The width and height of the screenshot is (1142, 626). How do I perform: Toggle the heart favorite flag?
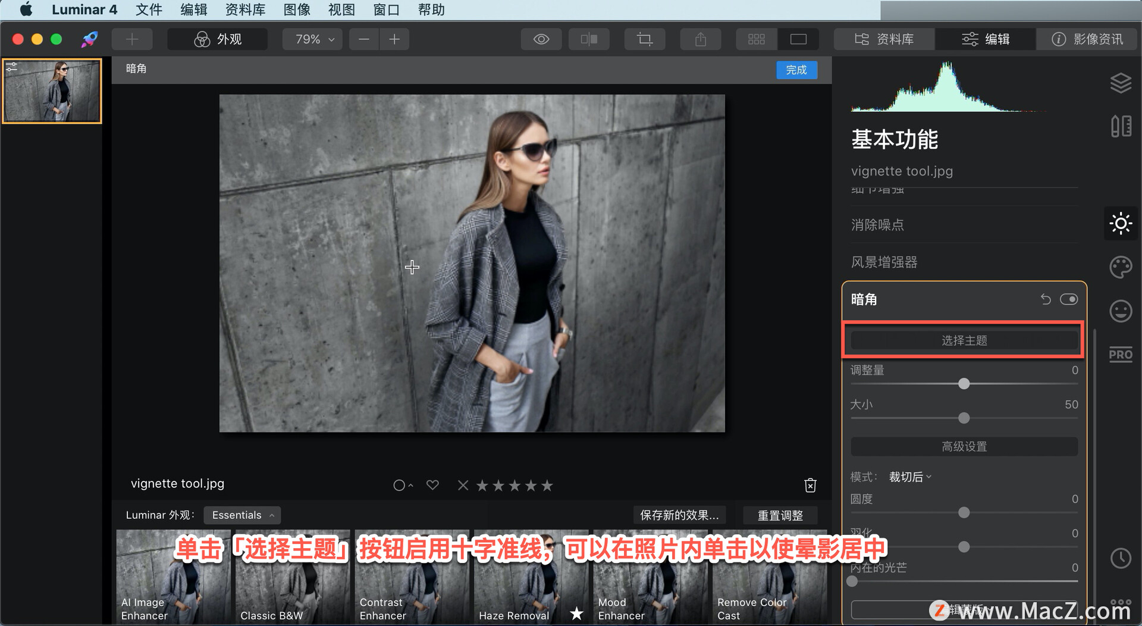click(432, 485)
